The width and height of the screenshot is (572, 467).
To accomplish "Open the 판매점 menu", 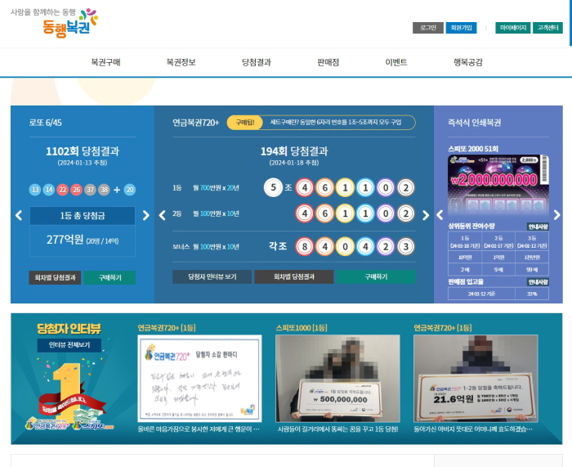I will coord(328,62).
